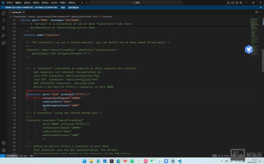Click the 了解详细信息 link in banner
This screenshot has height=164, width=264.
click(x=73, y=7)
